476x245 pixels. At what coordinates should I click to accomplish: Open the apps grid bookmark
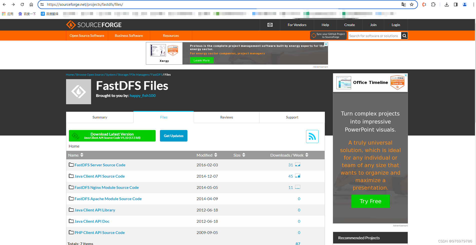pos(8,14)
